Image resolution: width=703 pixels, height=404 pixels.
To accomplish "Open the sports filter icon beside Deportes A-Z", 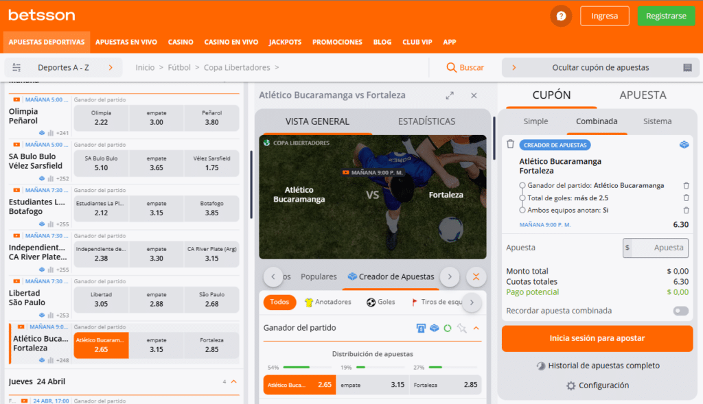I will pos(17,67).
